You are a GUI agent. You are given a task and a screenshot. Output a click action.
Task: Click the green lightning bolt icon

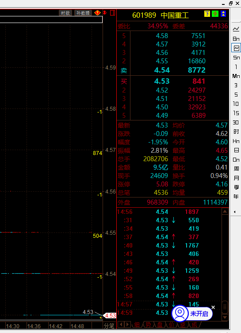pos(215,14)
